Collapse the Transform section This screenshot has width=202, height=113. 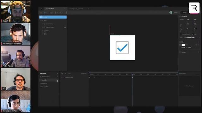click(x=180, y=17)
